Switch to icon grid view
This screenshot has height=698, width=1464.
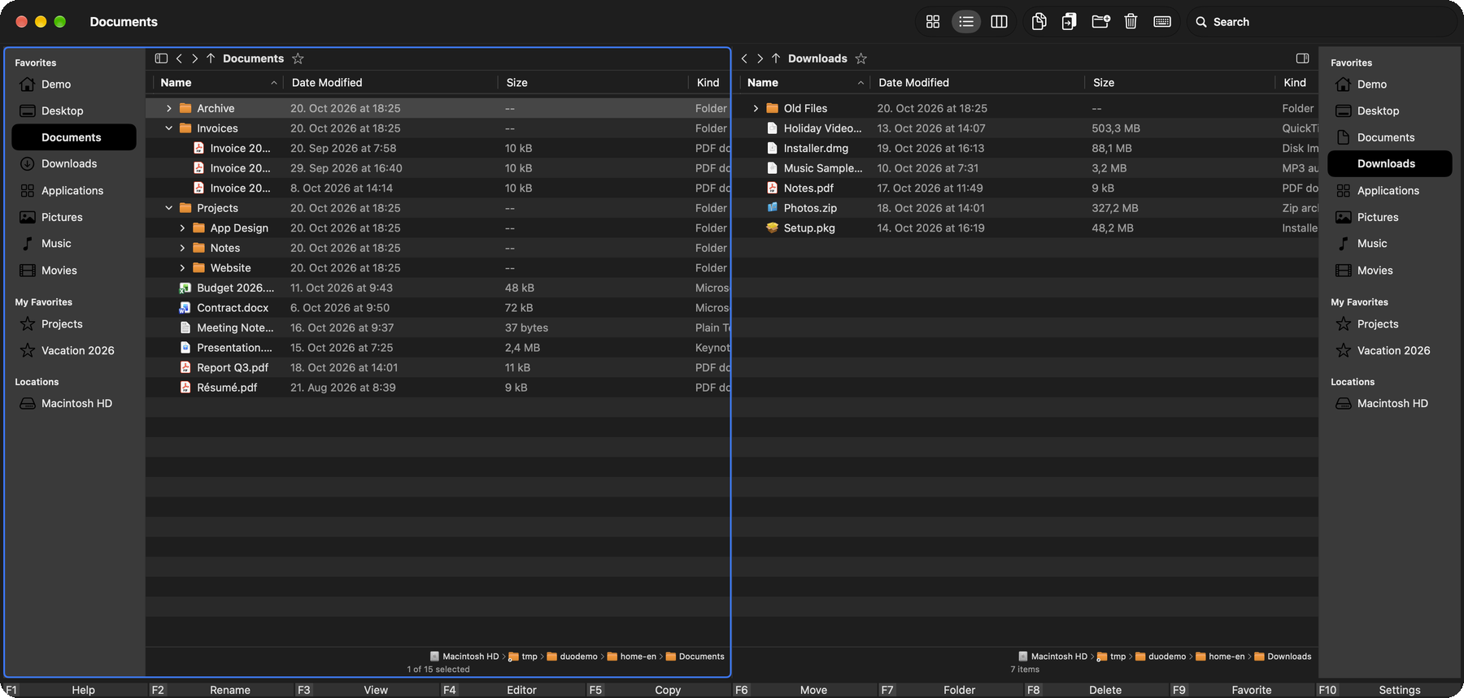pos(933,22)
